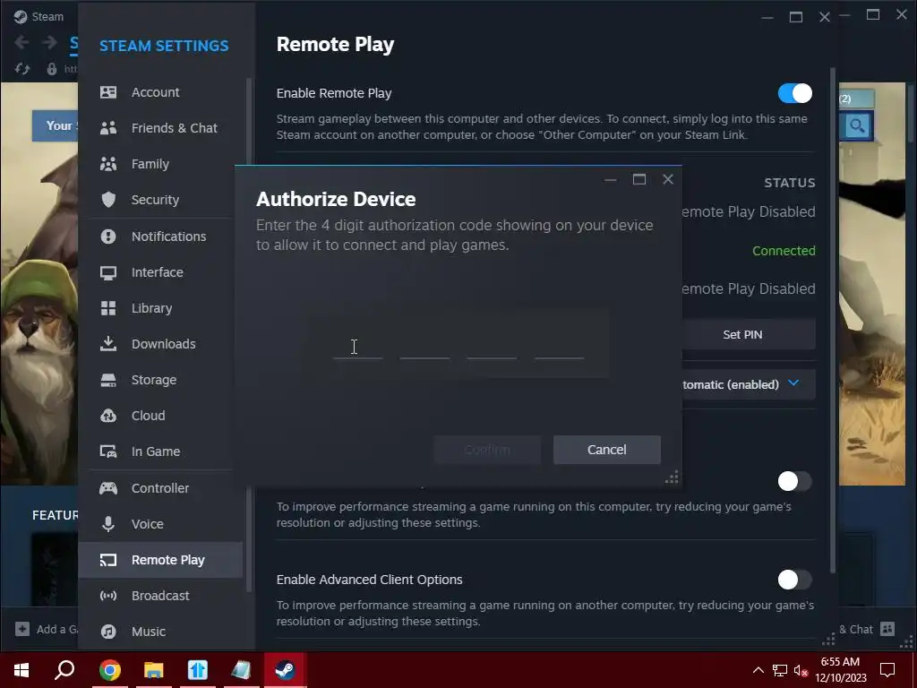Click the Steam store search magnifier icon
The image size is (917, 688).
pyautogui.click(x=857, y=125)
